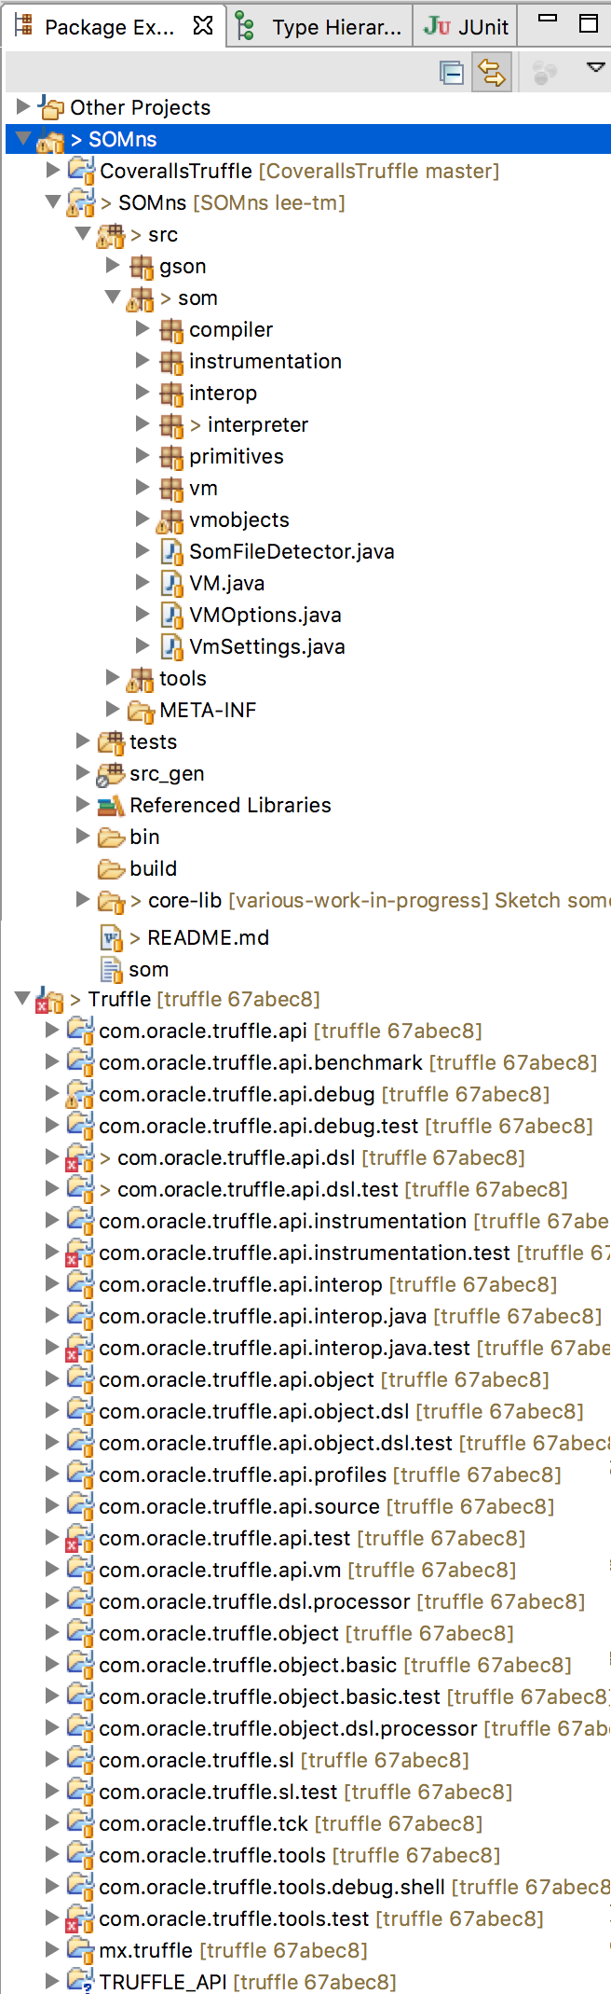Click the mx.truffle project icon
Viewport: 611px width, 1994px height.
pyautogui.click(x=80, y=1950)
